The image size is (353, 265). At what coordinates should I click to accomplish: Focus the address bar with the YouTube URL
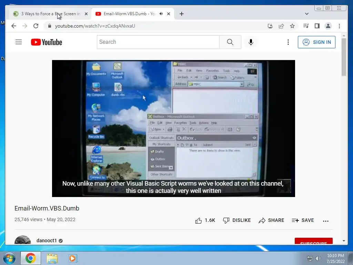(x=95, y=26)
